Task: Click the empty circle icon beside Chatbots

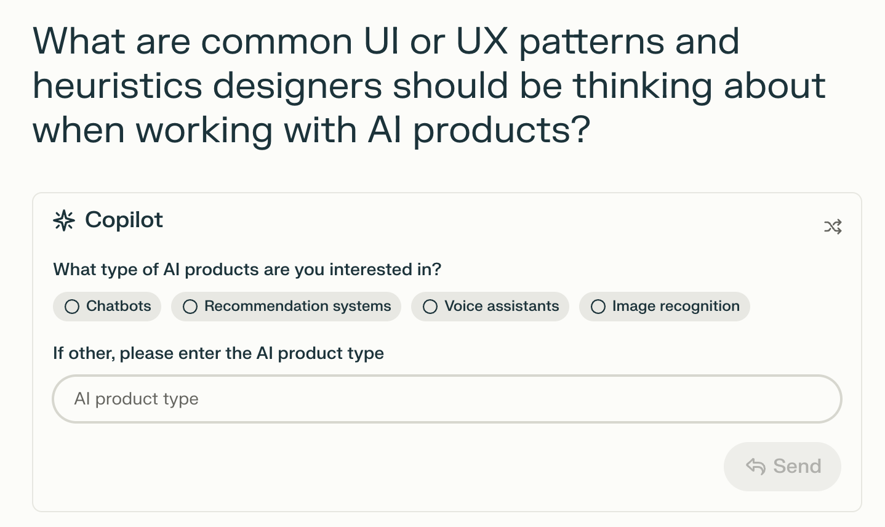Action: [x=72, y=307]
